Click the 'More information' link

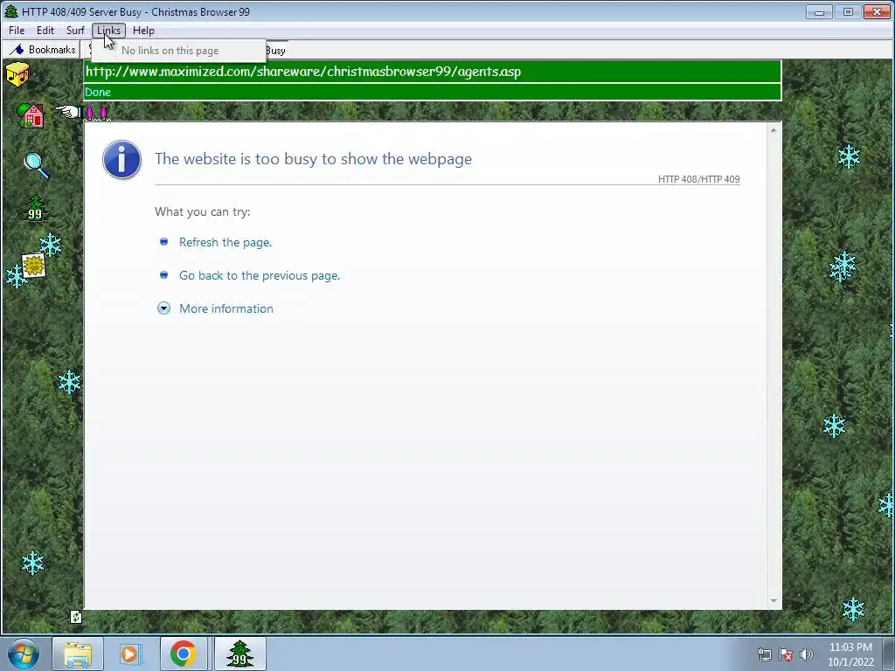point(226,308)
